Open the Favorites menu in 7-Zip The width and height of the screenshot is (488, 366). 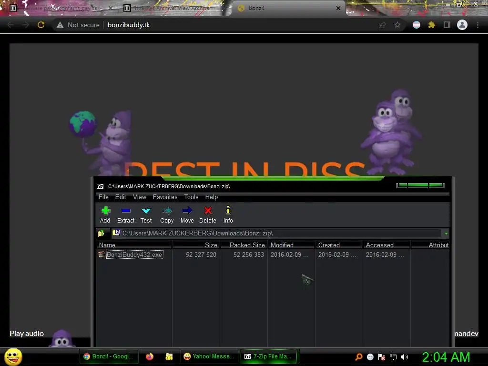165,197
